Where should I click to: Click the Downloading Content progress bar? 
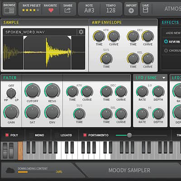(36, 172)
